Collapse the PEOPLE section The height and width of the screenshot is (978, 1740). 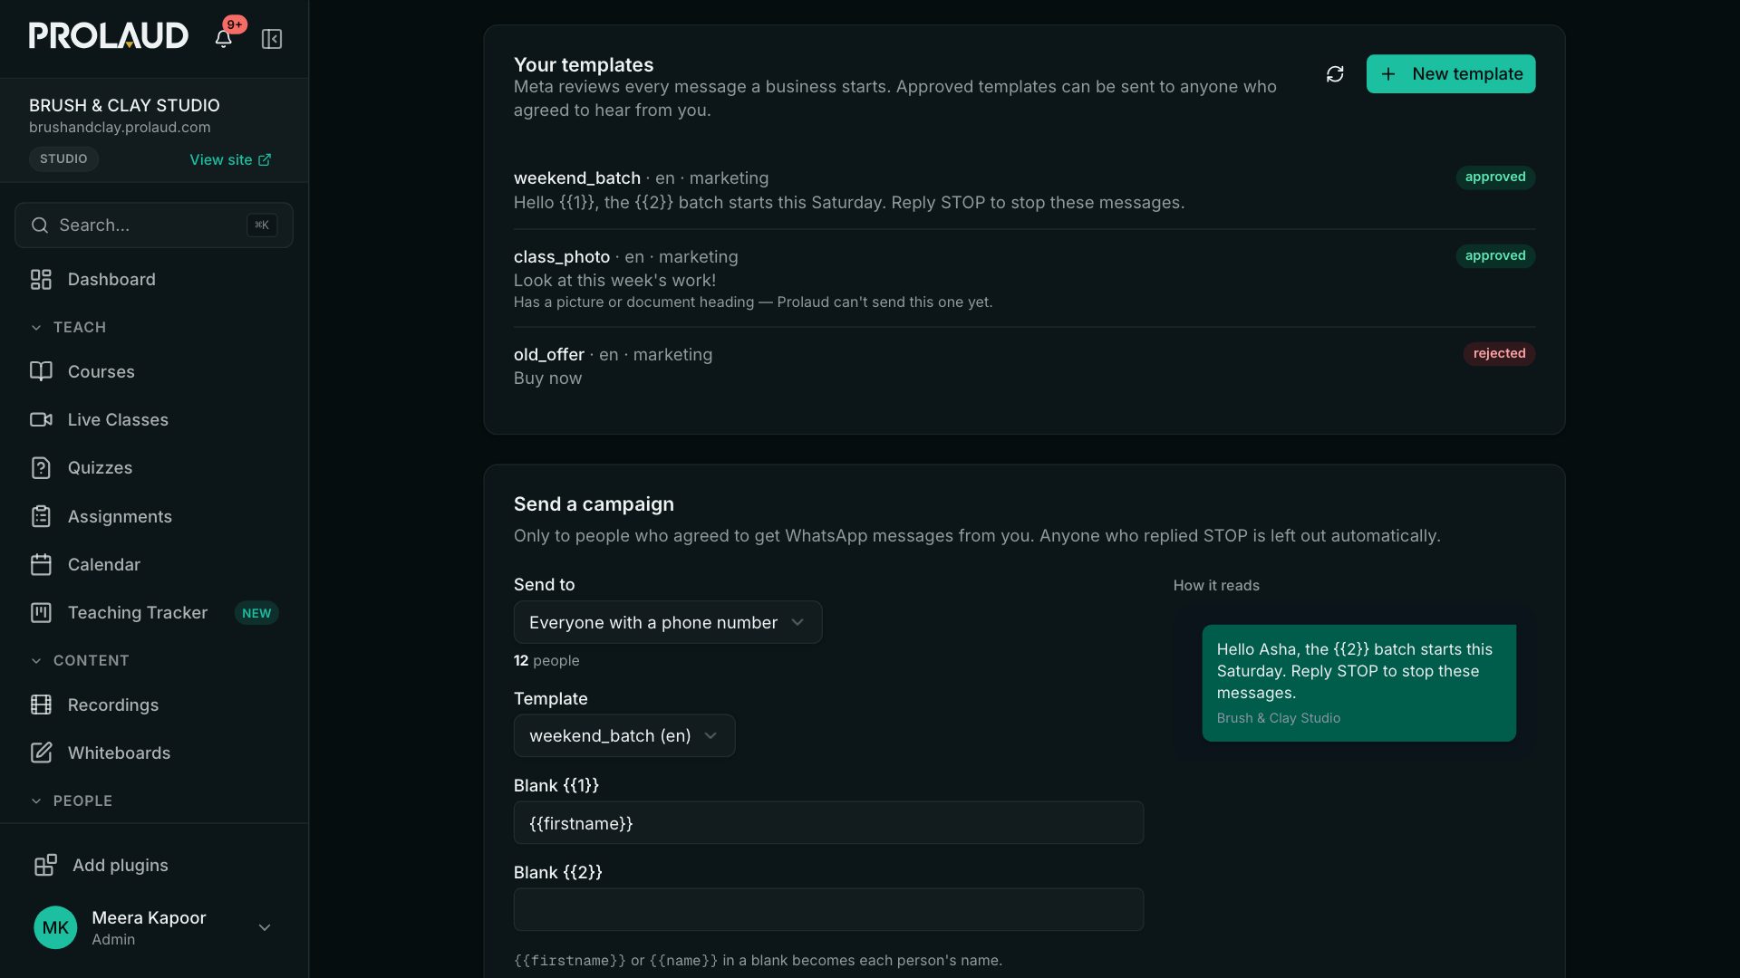(72, 801)
